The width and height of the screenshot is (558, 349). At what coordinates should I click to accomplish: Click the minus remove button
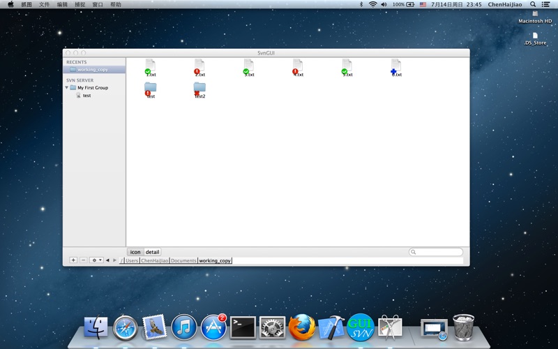click(x=83, y=260)
